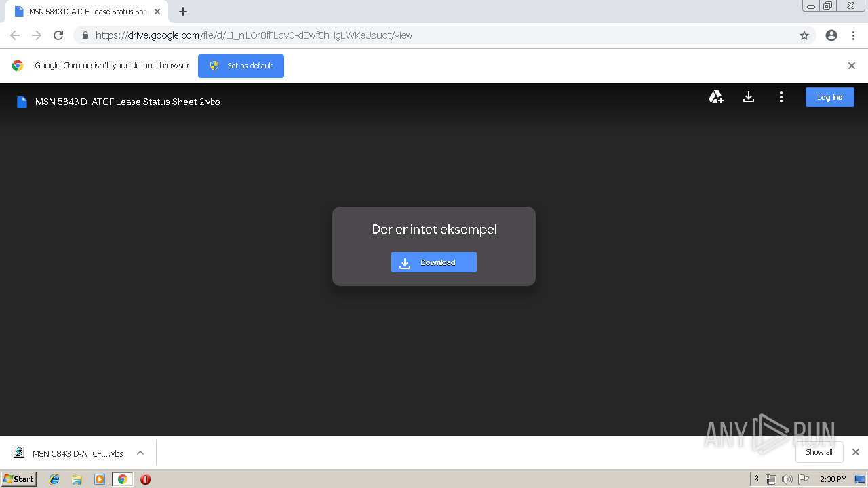Click the Add to My Drive icon

pyautogui.click(x=716, y=98)
